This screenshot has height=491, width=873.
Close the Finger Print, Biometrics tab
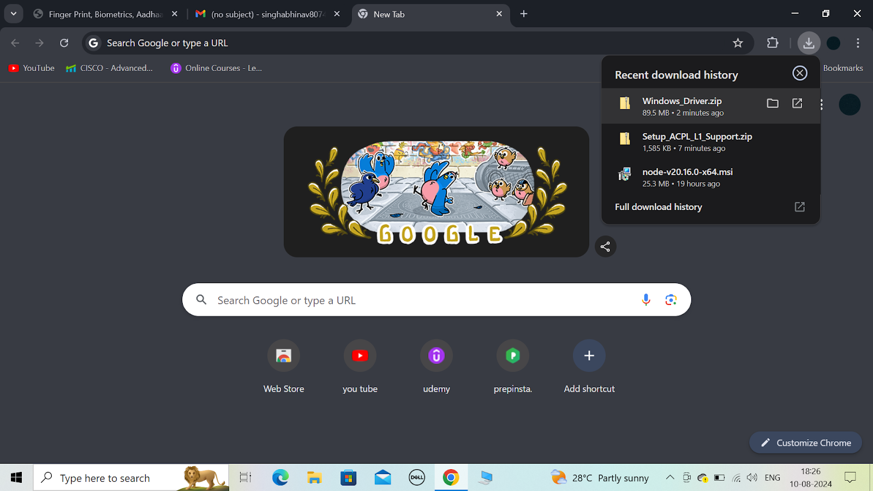click(175, 14)
